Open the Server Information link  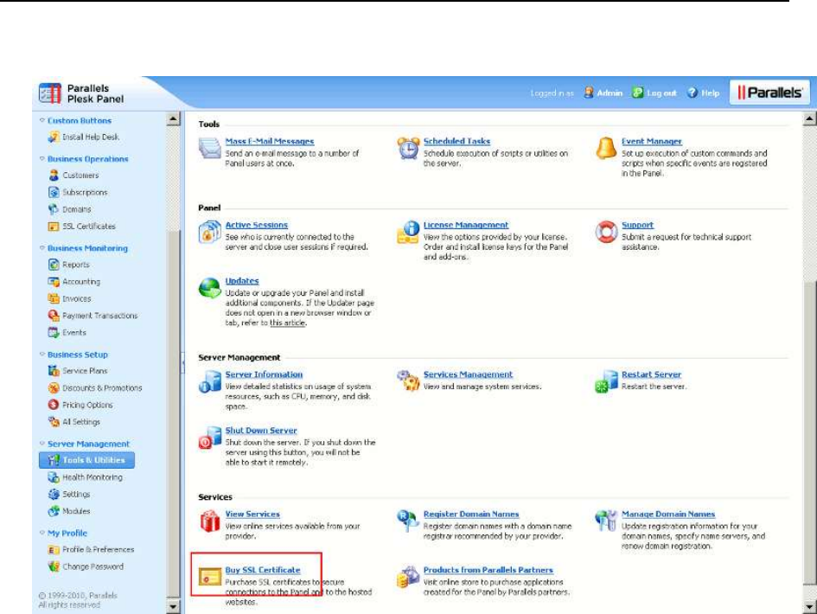(264, 374)
